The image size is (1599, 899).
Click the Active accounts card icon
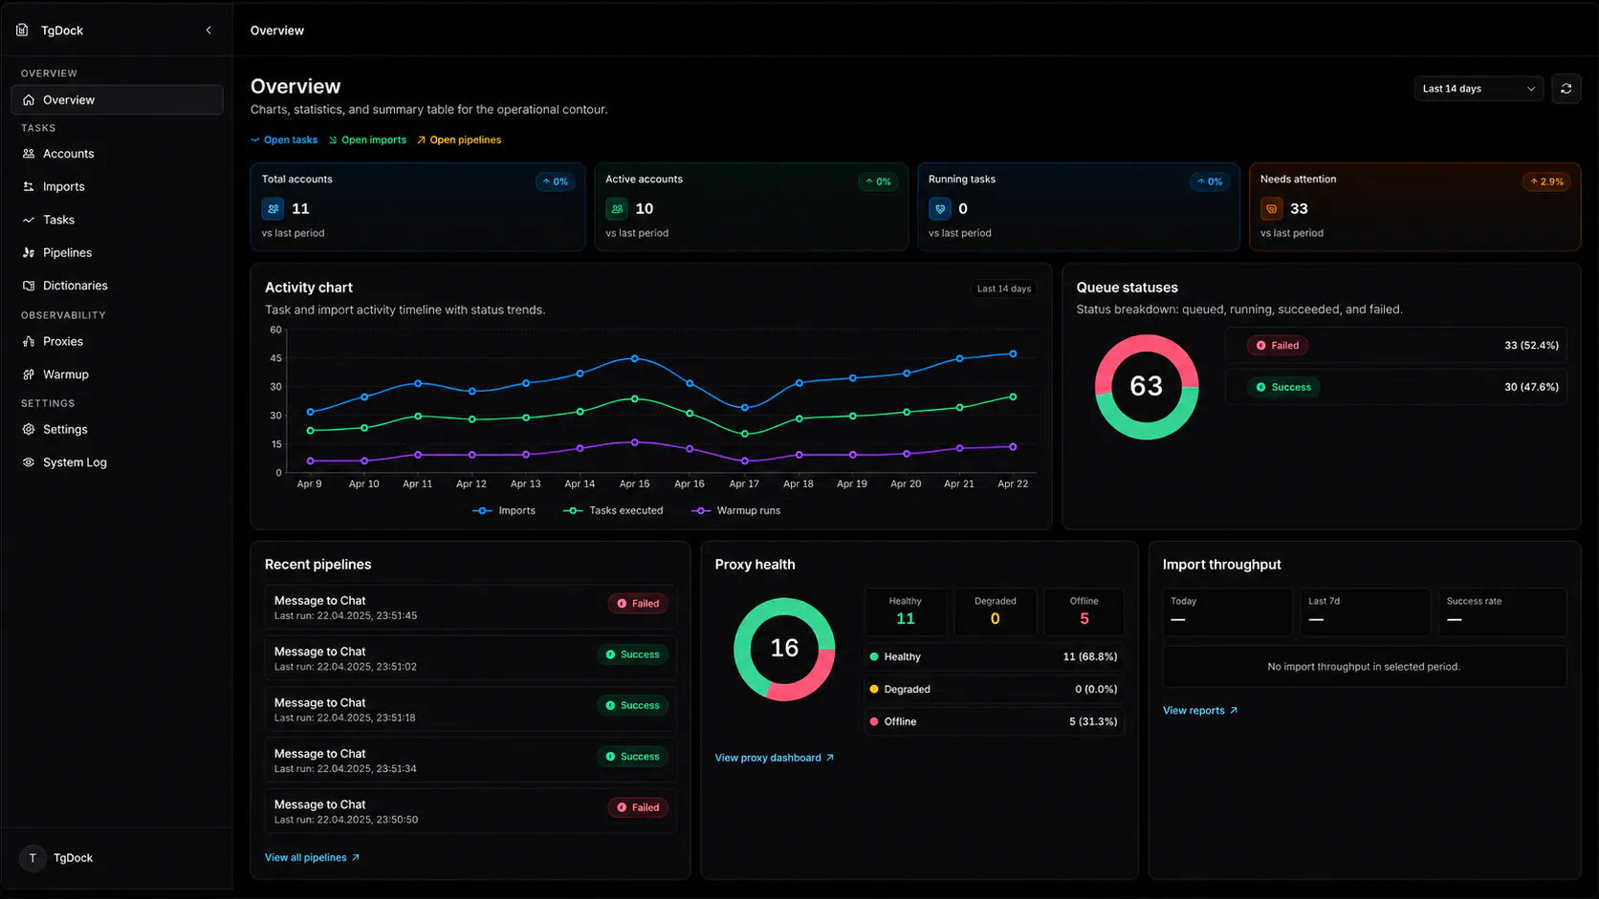[617, 208]
